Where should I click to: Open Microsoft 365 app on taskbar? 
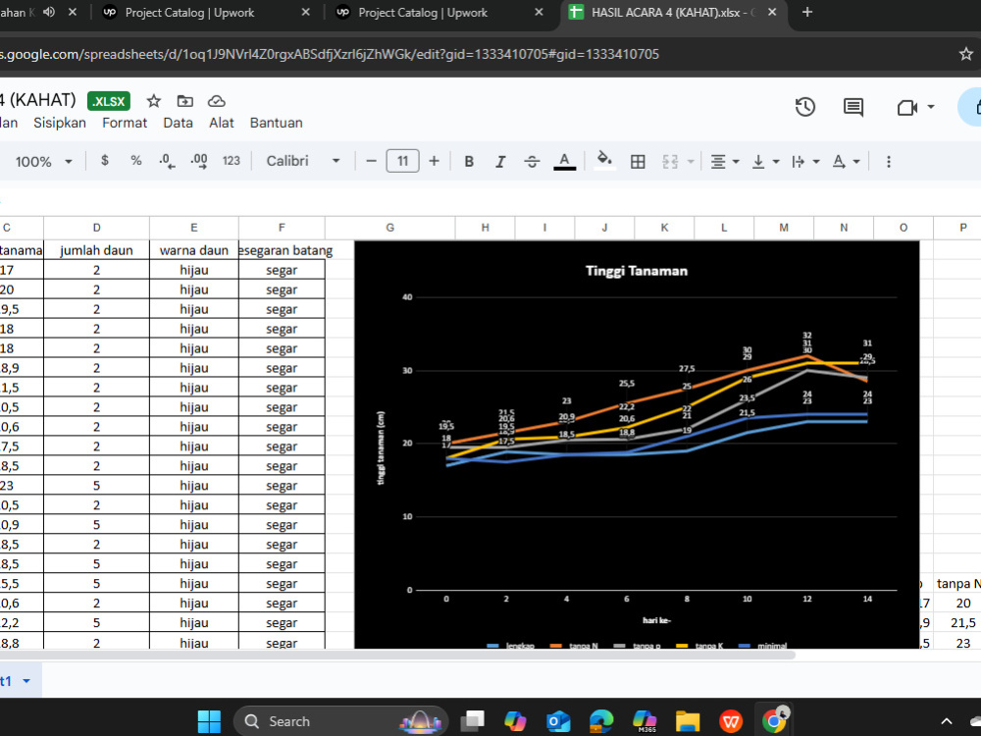(645, 721)
